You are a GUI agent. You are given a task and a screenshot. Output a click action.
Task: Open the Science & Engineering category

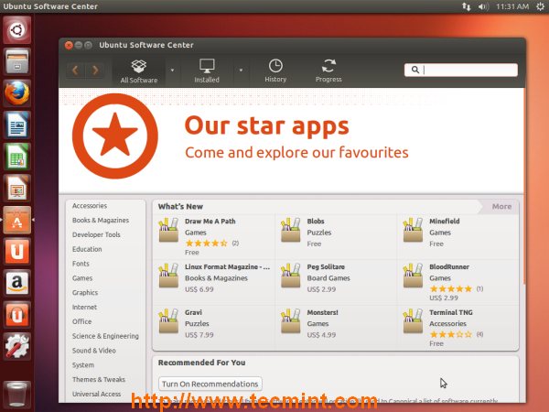pyautogui.click(x=105, y=336)
